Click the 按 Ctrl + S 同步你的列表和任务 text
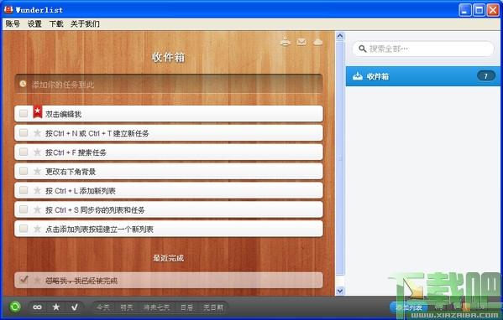 95,210
